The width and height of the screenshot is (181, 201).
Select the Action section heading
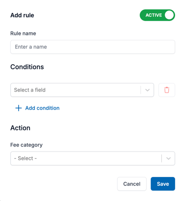pos(20,128)
